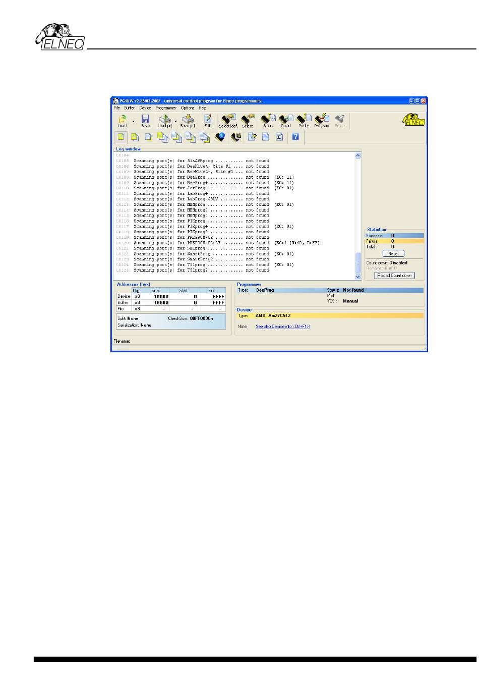Click the YES! mode value Manual
Screen dimensions: 479x697
[x=350, y=301]
